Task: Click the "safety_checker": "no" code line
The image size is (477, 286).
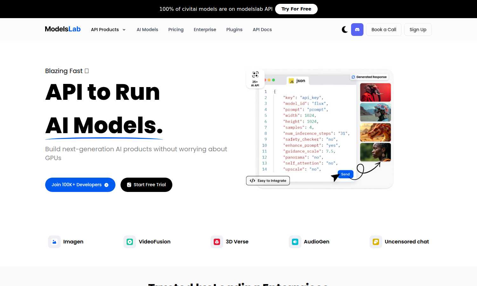Action: click(310, 139)
